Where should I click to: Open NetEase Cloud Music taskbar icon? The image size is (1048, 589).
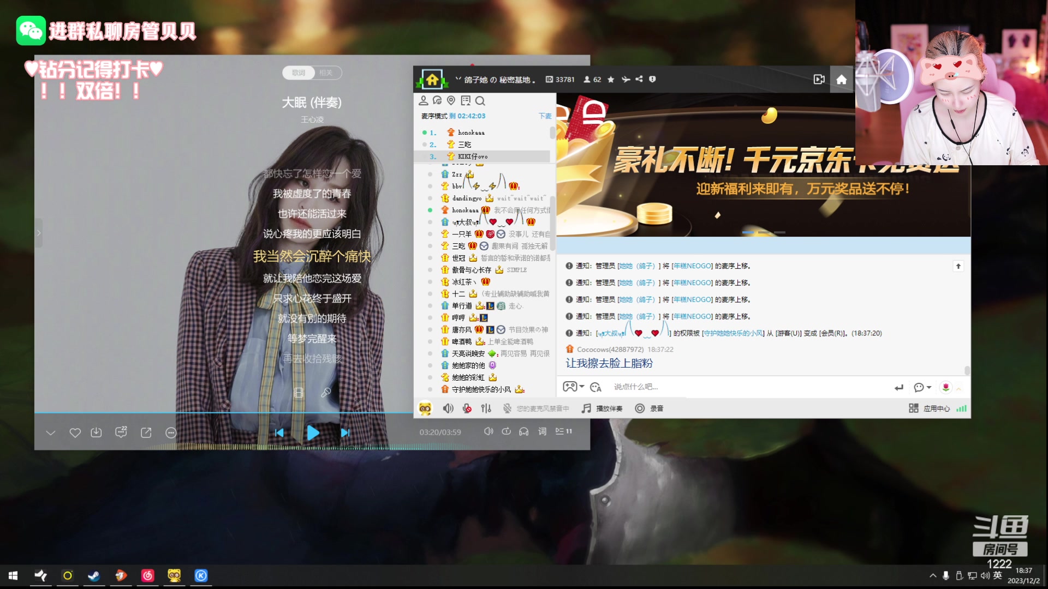(x=147, y=575)
